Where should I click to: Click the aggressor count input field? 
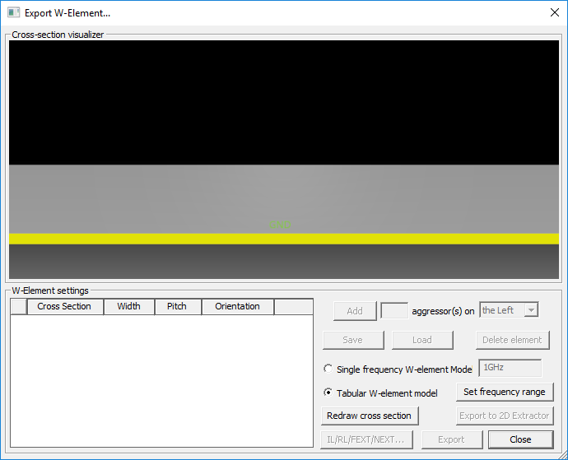394,311
